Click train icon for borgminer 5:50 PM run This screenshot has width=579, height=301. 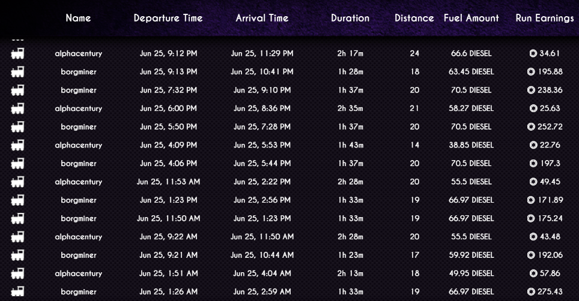point(17,127)
